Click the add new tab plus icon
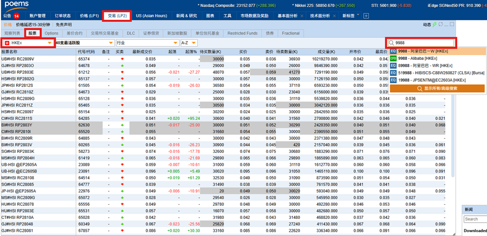 [366, 16]
